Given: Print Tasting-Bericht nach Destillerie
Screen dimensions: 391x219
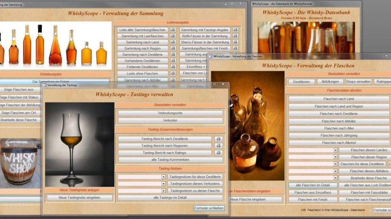Looking at the screenshot, I should 218,139.
